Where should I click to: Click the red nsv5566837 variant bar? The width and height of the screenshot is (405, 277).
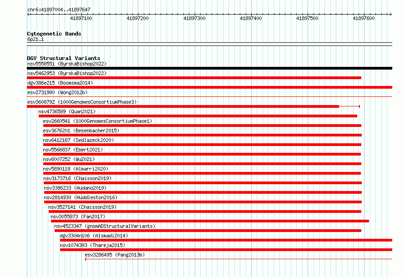tap(202, 154)
